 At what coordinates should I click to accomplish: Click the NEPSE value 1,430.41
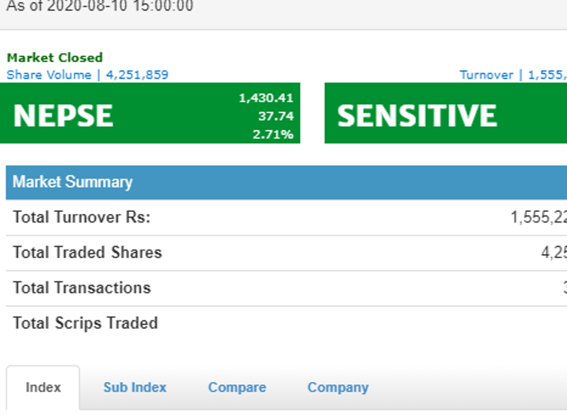pos(266,98)
